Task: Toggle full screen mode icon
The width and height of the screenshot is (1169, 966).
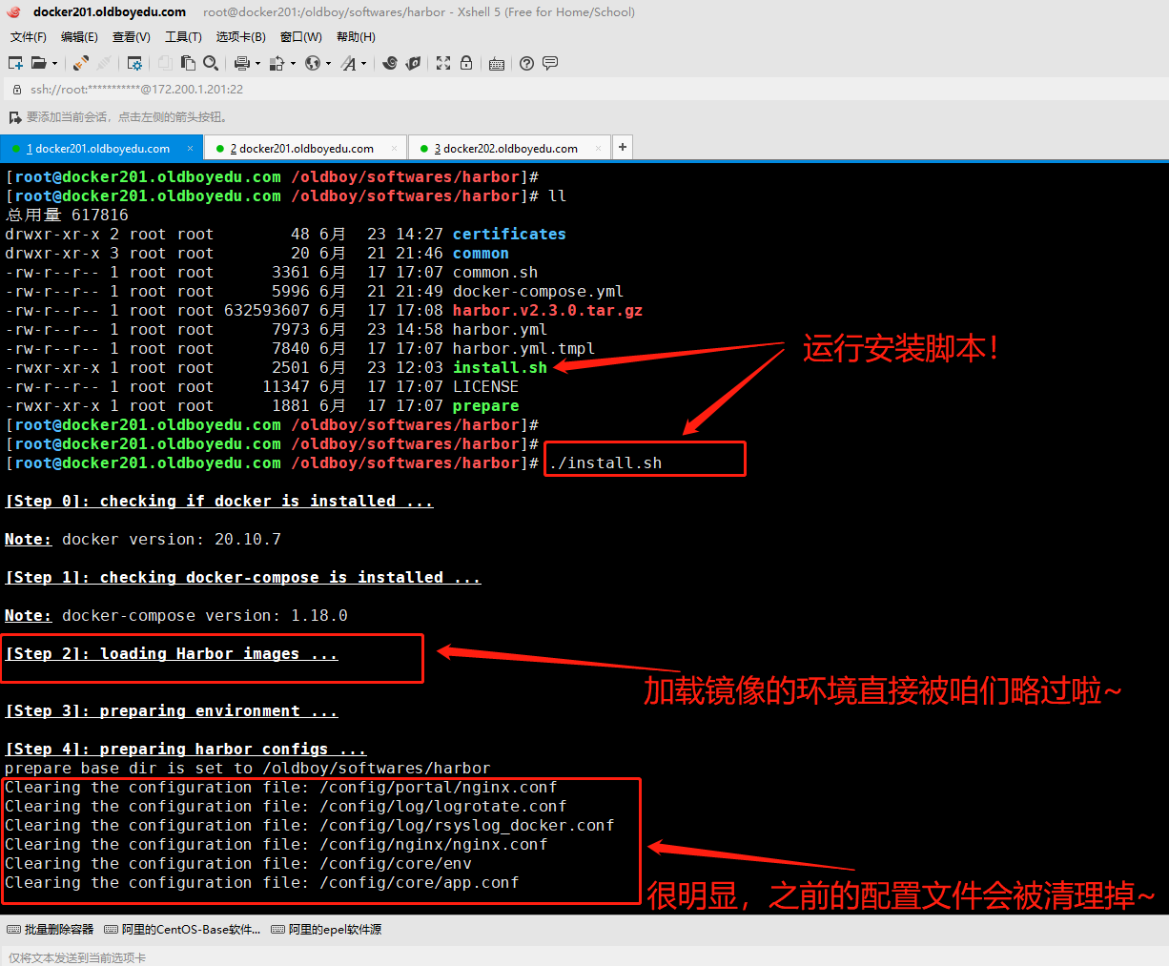Action: (x=443, y=63)
